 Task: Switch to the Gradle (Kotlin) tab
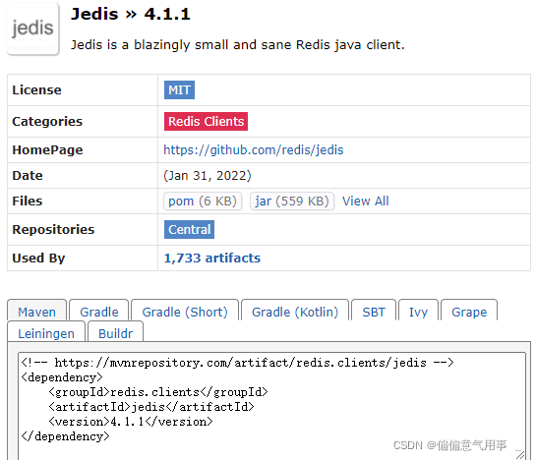[295, 311]
